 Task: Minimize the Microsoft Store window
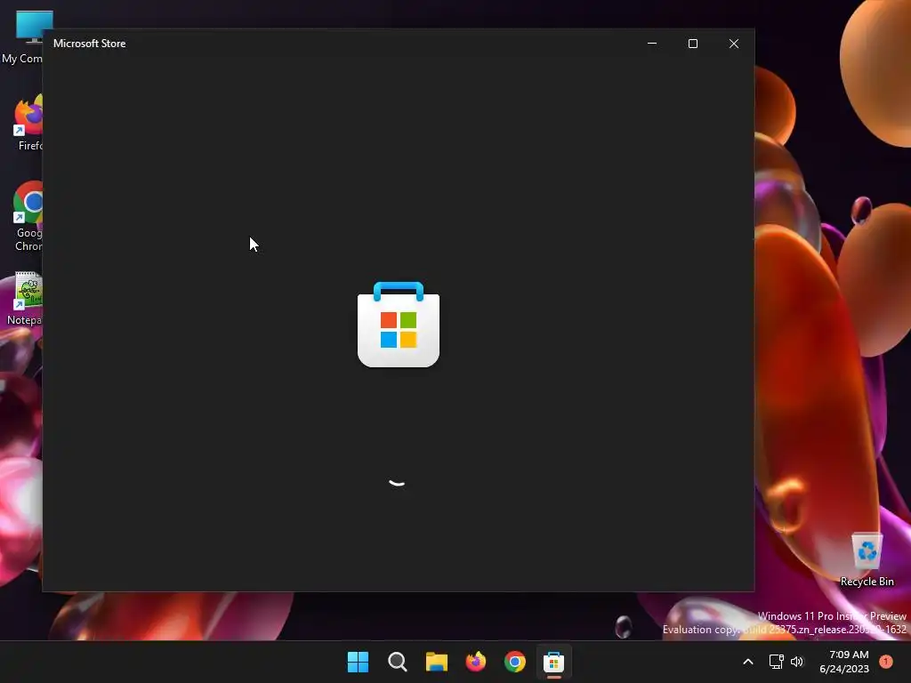pos(652,44)
